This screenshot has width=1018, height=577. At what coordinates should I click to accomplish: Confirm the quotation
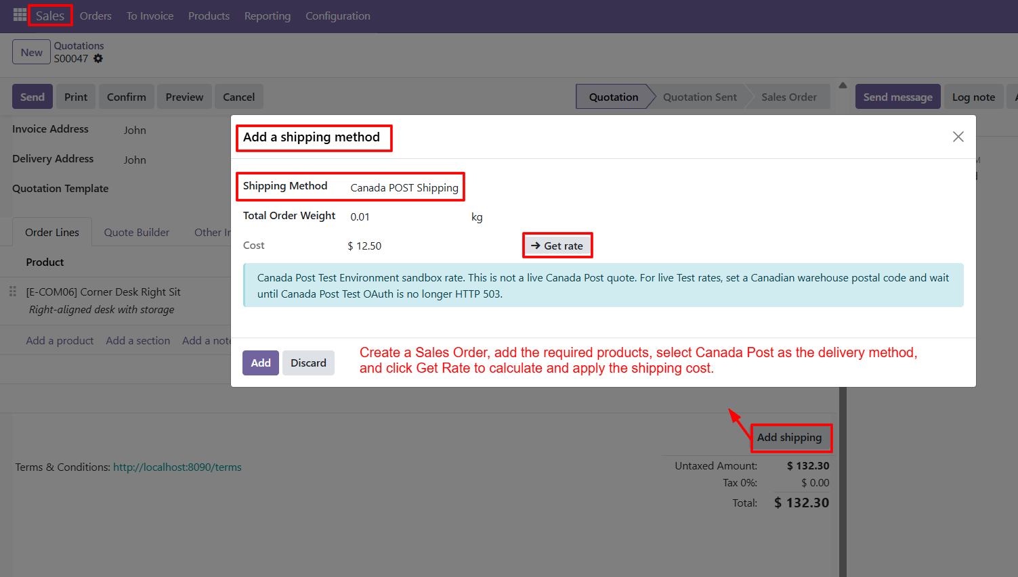pyautogui.click(x=127, y=97)
